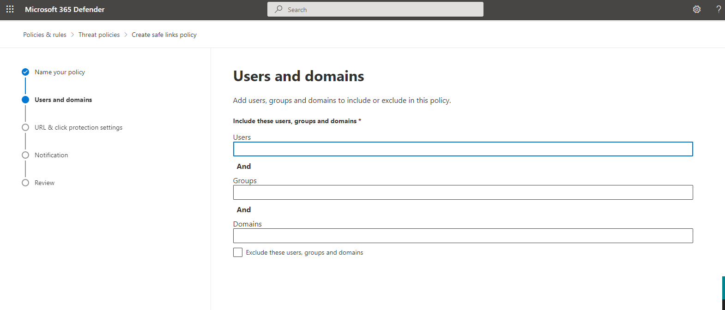The image size is (725, 310).
Task: Select the Domains picker field
Action: tap(463, 236)
